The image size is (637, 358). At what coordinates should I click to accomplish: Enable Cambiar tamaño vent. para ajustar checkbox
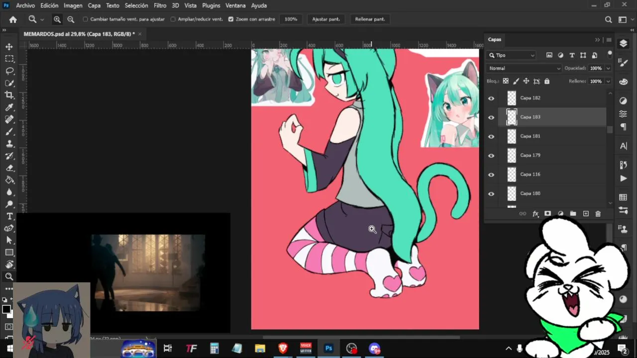point(85,19)
